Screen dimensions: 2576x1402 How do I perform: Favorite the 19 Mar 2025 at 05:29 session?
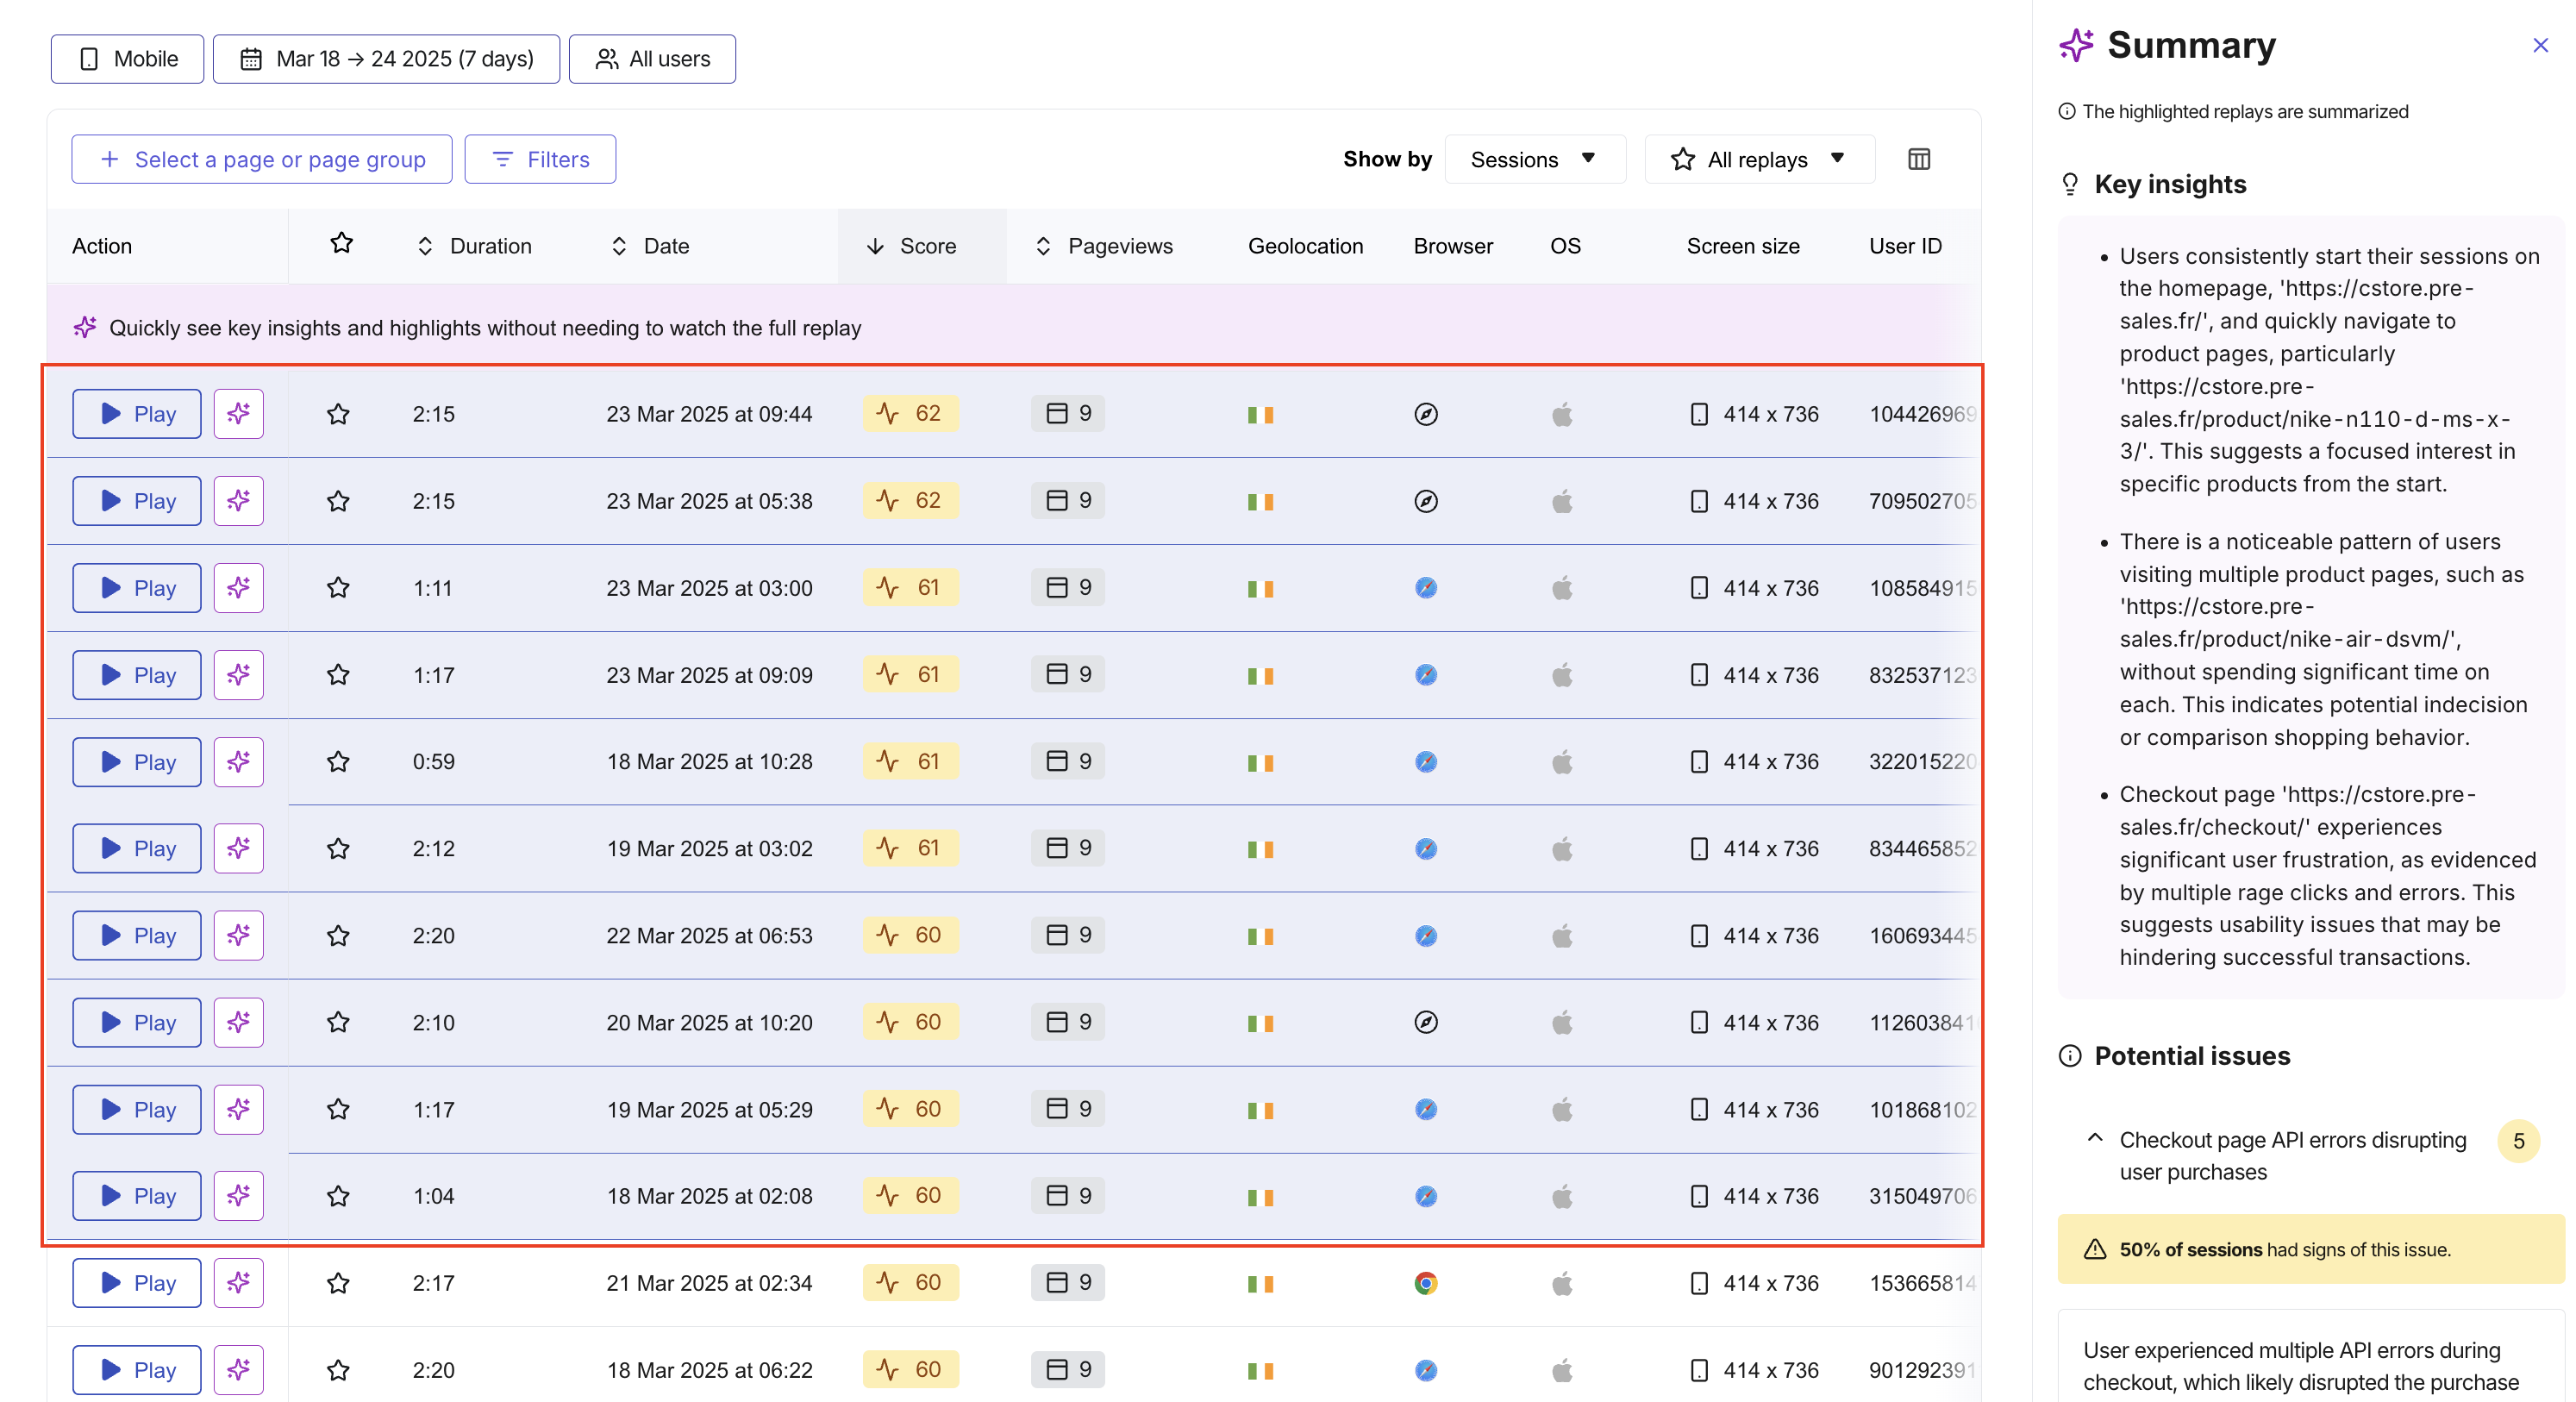tap(338, 1109)
